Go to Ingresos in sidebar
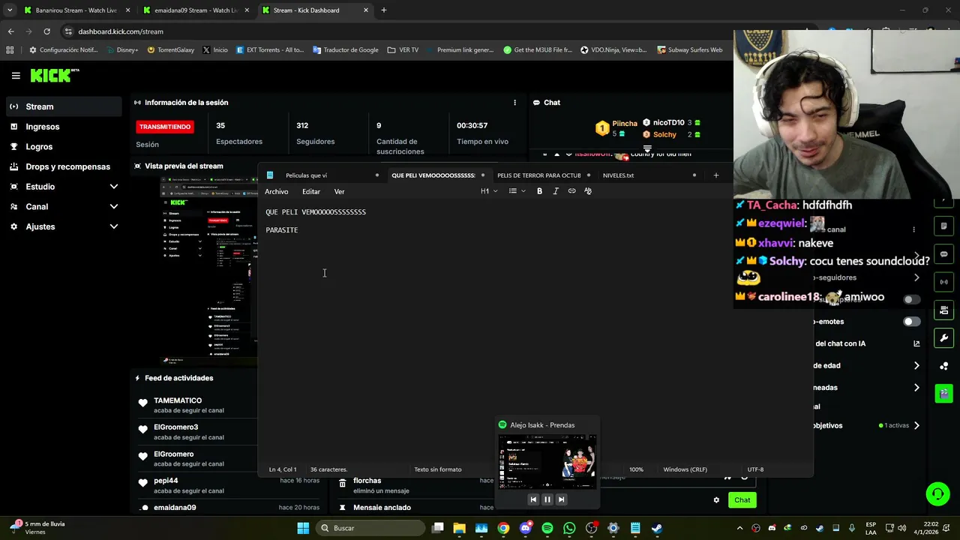This screenshot has height=540, width=960. coord(63,127)
